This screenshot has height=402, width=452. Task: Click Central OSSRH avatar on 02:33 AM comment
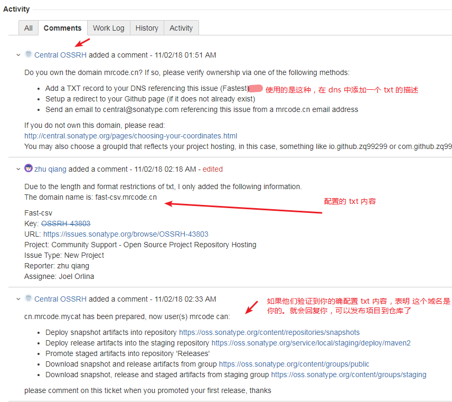29,298
